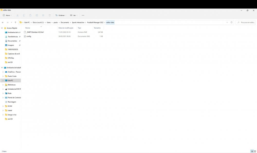Sort by Data de modificação column
The image size is (257, 153).
[x=66, y=28]
